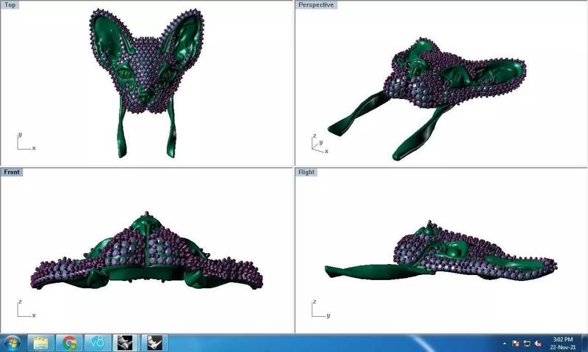588x352 pixels.
Task: Open the V8 application taskbar icon
Action: pos(98,343)
